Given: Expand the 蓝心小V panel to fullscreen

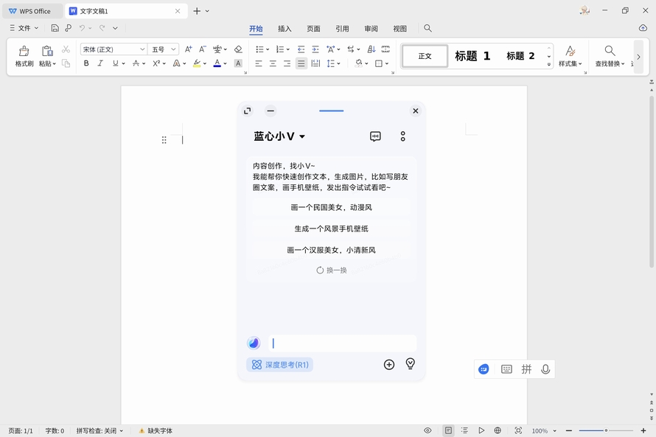Looking at the screenshot, I should (x=247, y=111).
